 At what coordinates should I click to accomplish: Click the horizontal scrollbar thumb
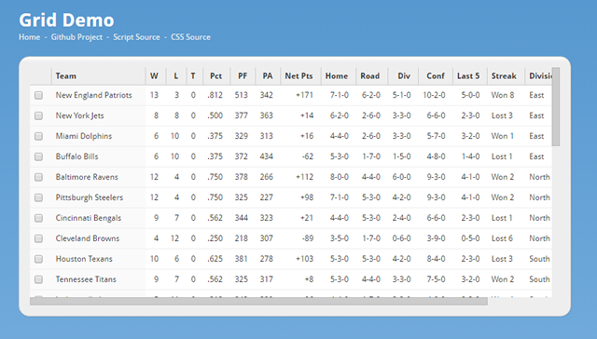pyautogui.click(x=258, y=302)
